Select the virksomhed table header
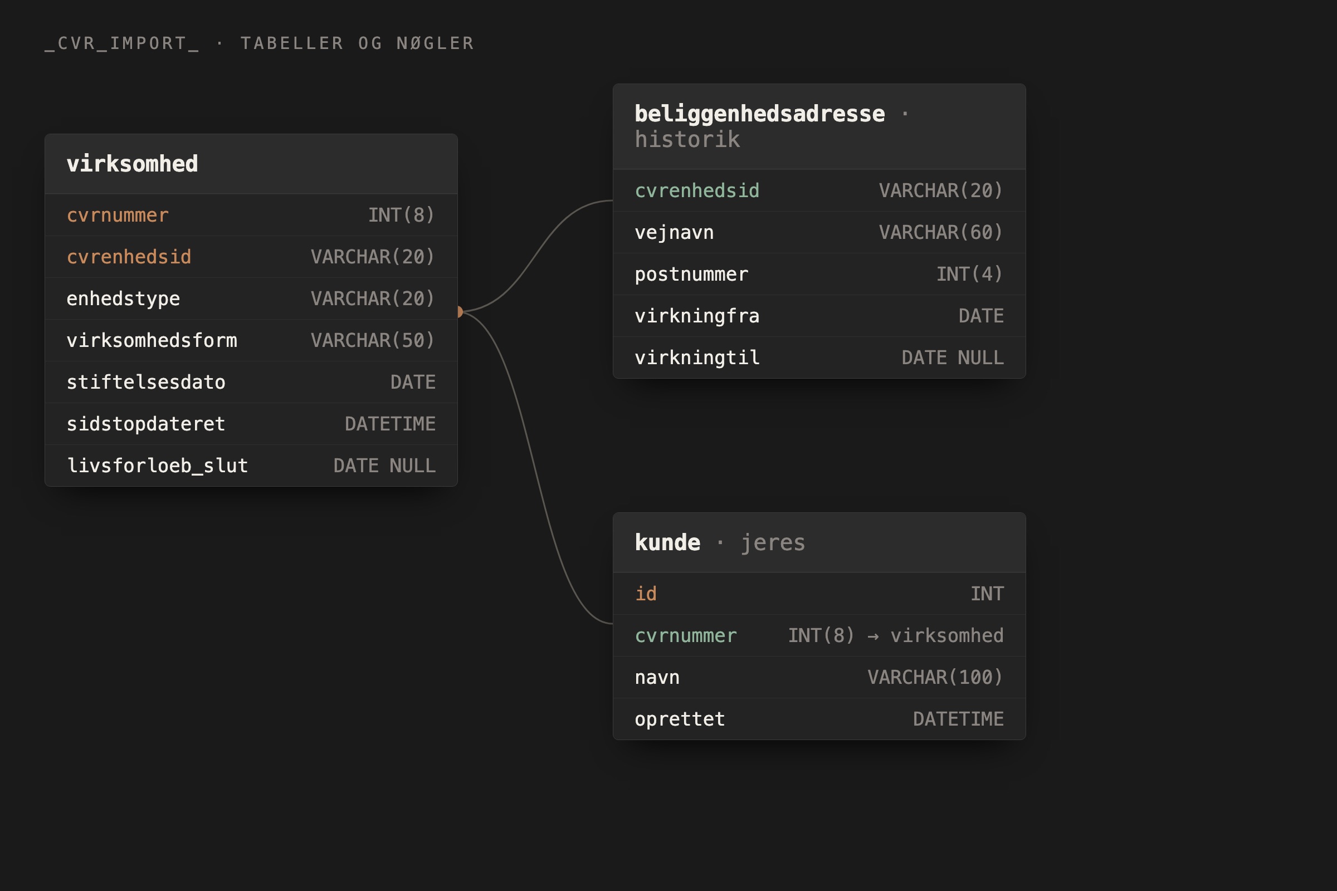 pyautogui.click(x=251, y=164)
